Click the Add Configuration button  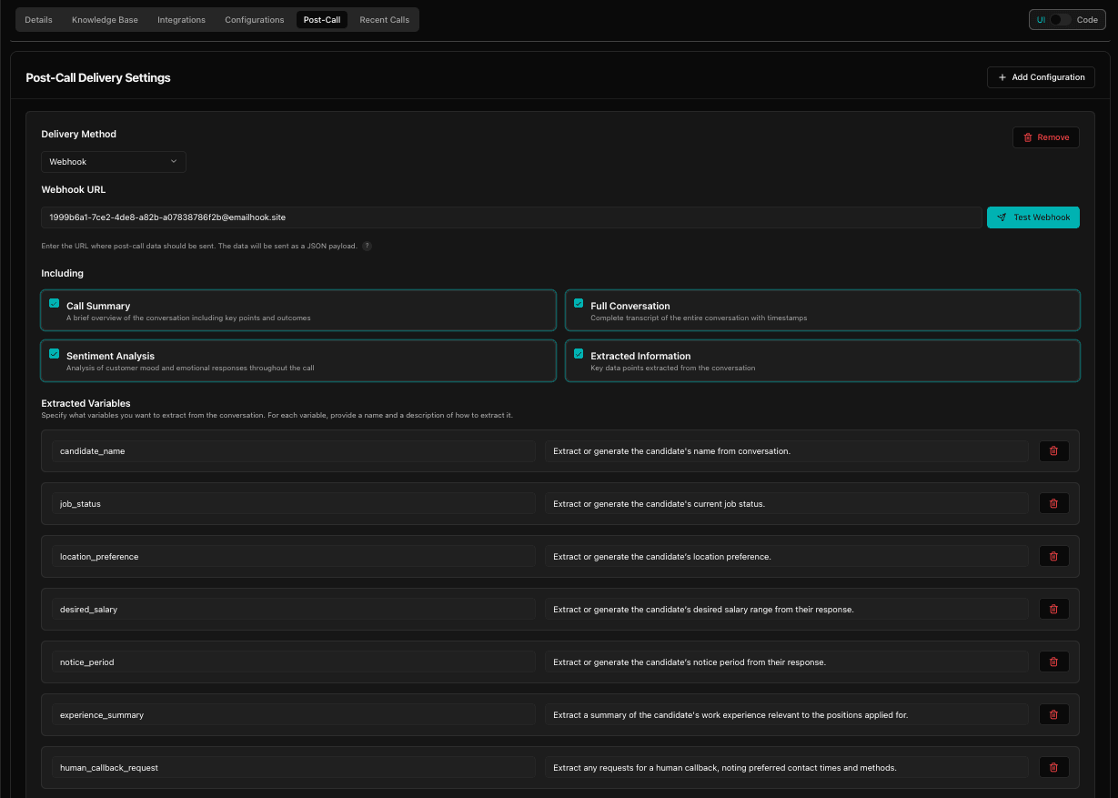point(1041,77)
